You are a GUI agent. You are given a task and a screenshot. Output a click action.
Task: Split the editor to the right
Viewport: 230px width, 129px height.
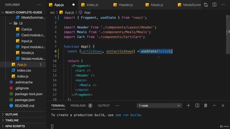point(214,5)
